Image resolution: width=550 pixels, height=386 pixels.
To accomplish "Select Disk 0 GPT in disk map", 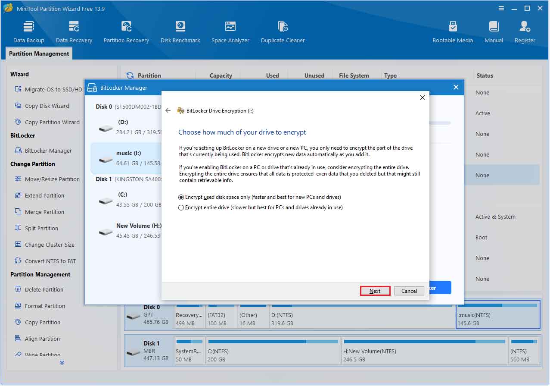I will click(149, 315).
